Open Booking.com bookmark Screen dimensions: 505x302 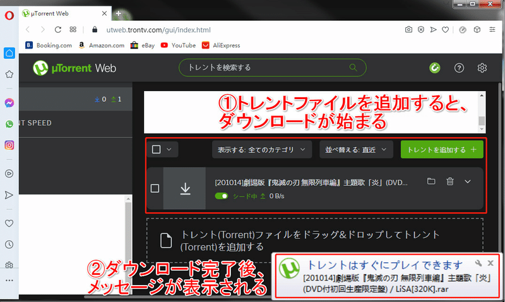pos(49,45)
